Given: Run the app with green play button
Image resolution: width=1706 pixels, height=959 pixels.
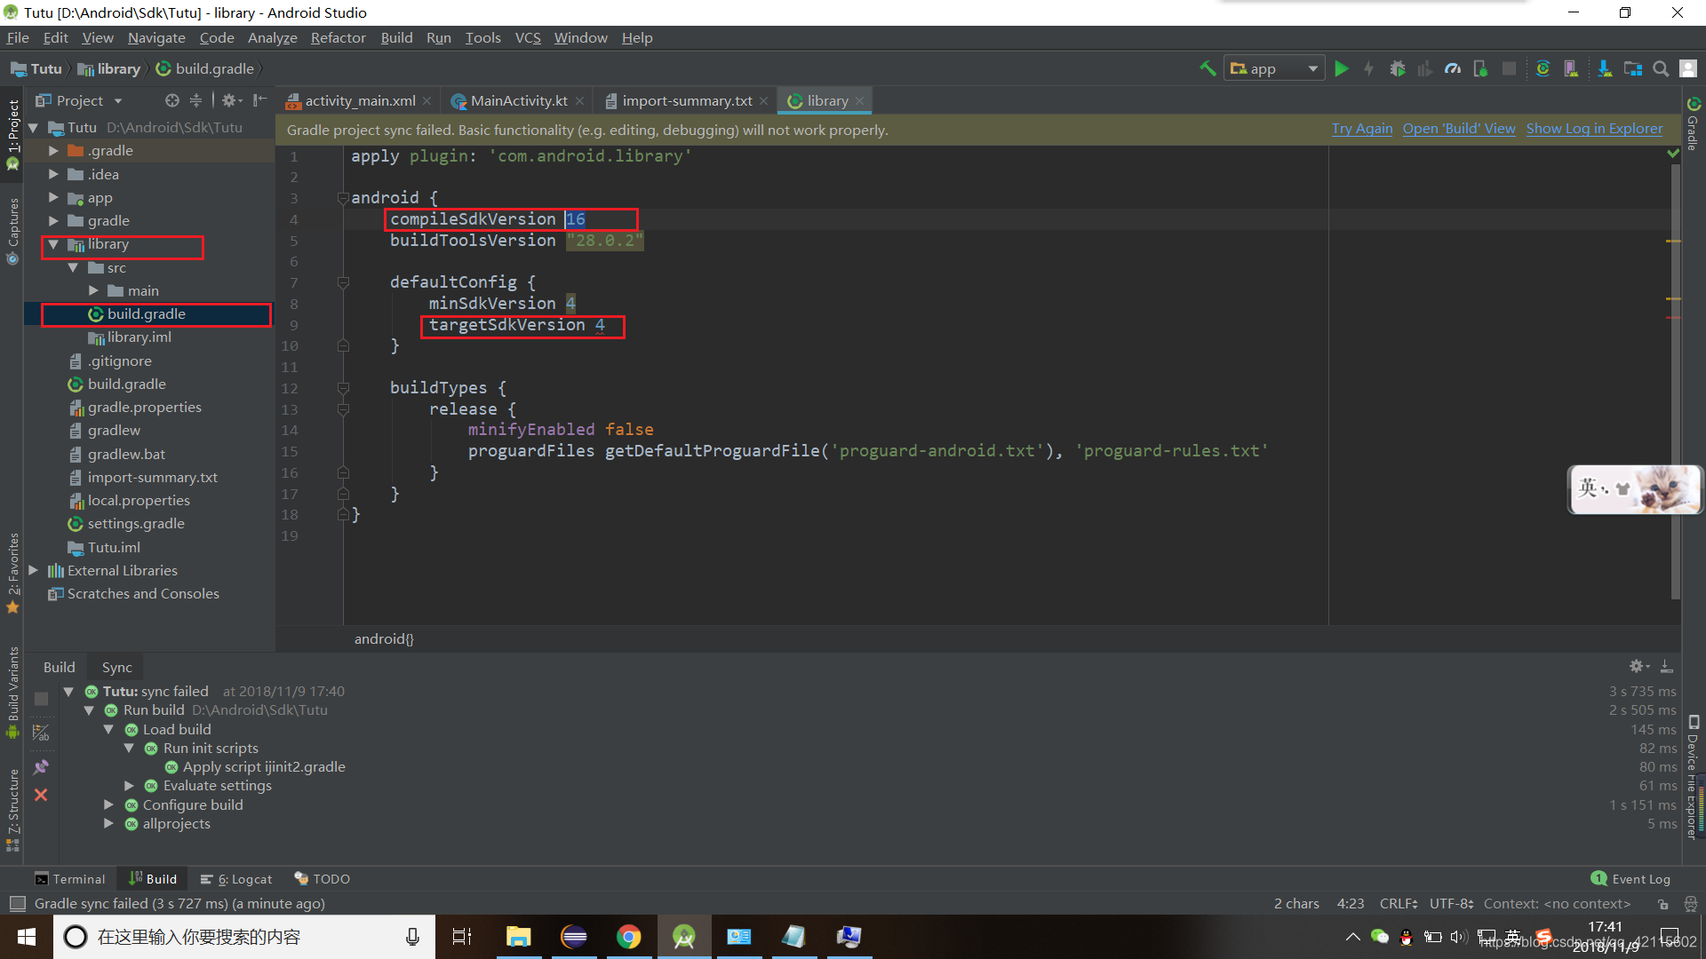Looking at the screenshot, I should click(1342, 68).
